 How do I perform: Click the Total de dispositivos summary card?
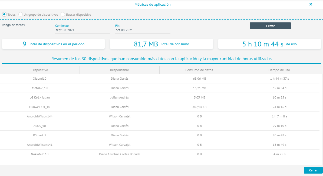pos(53,44)
